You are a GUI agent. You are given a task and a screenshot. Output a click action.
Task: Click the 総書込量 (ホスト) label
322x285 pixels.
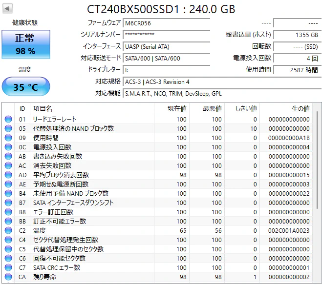click(248, 35)
